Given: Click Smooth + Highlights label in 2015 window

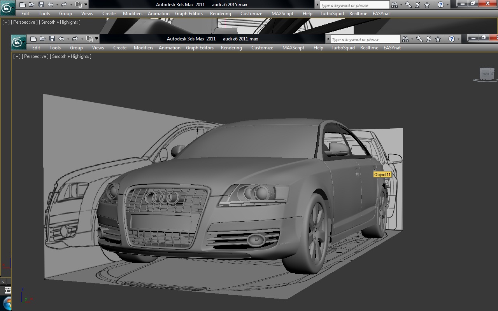Looking at the screenshot, I should pos(60,22).
